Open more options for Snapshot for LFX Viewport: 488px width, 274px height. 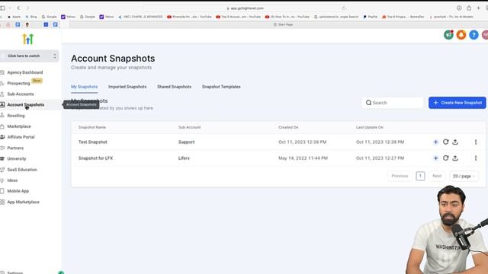[476, 158]
